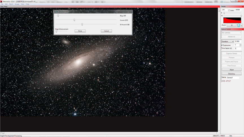Click the zoom-out button in Display panel
The width and height of the screenshot is (244, 137).
(x=242, y=25)
